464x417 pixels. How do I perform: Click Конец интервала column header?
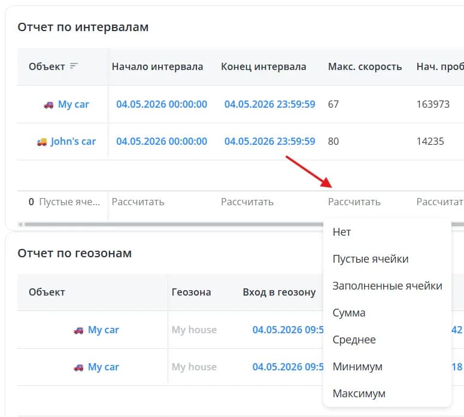point(263,66)
